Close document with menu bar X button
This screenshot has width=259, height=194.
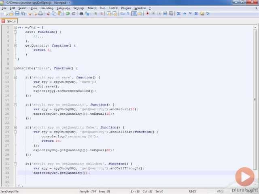point(257,8)
